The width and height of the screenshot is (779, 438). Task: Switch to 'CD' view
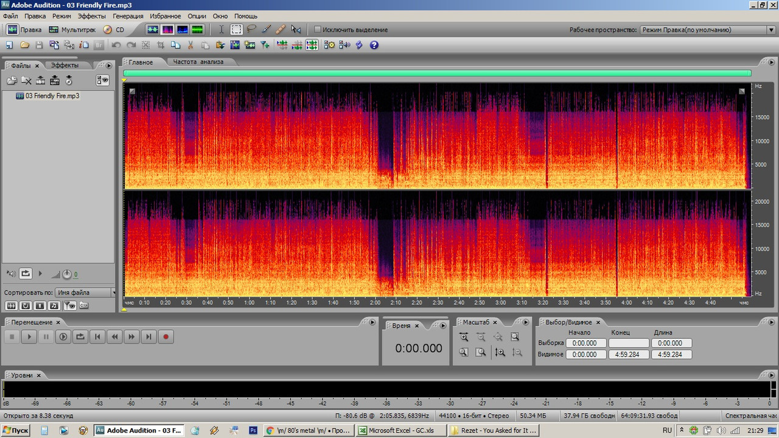114,29
